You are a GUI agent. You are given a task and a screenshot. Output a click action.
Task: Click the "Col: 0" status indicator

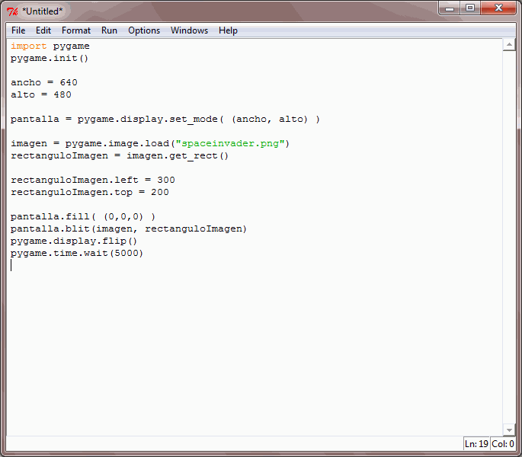(503, 444)
